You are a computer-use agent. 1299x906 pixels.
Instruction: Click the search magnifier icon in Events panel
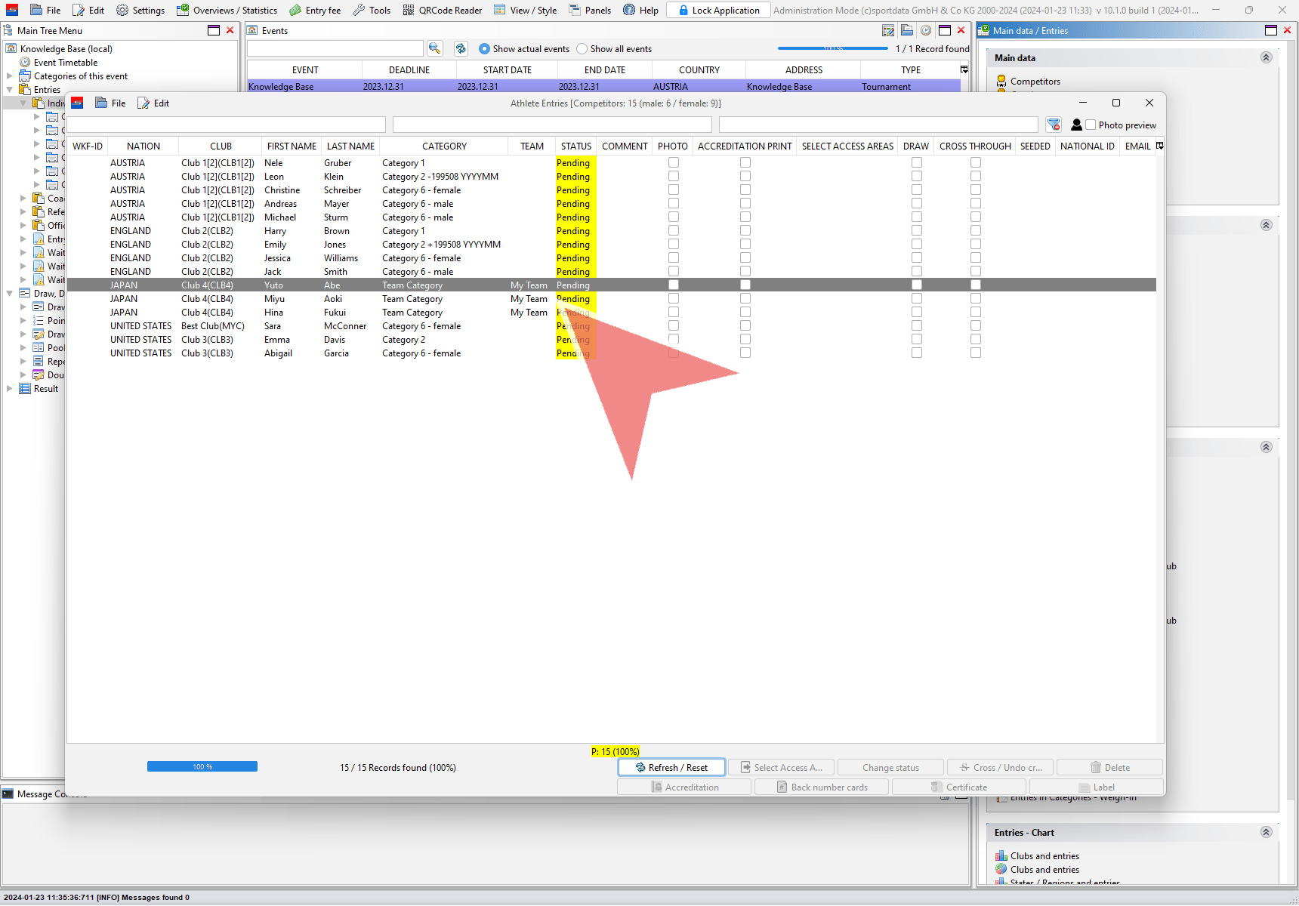pos(434,48)
